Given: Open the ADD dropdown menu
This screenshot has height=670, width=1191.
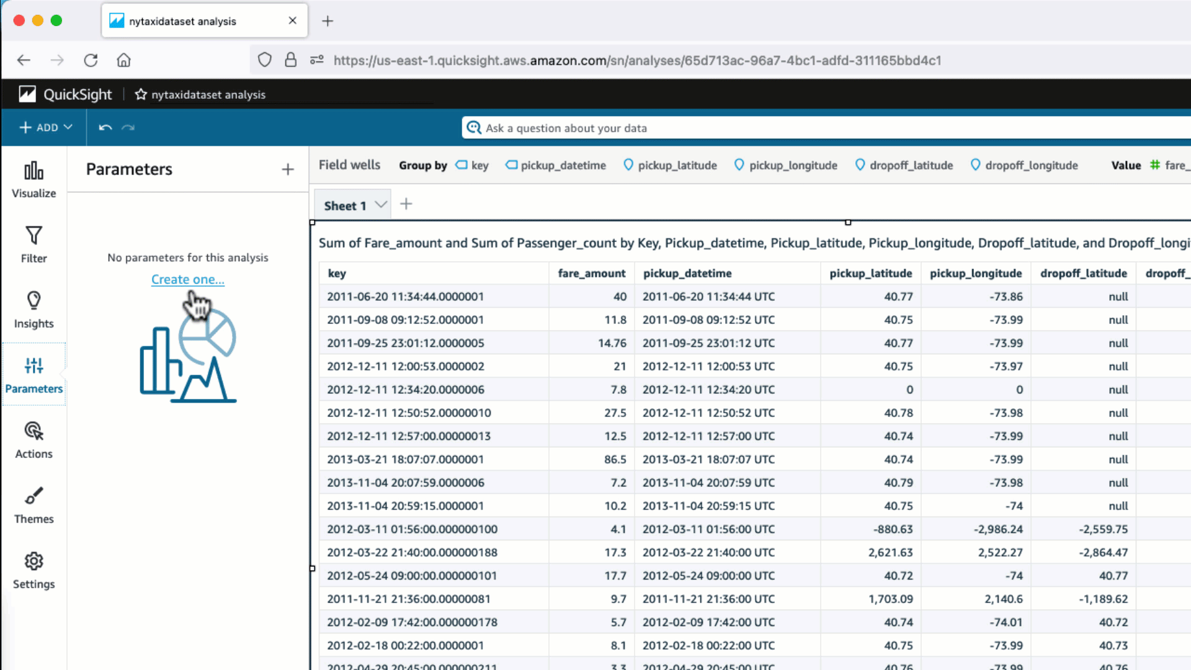Looking at the screenshot, I should (x=44, y=127).
